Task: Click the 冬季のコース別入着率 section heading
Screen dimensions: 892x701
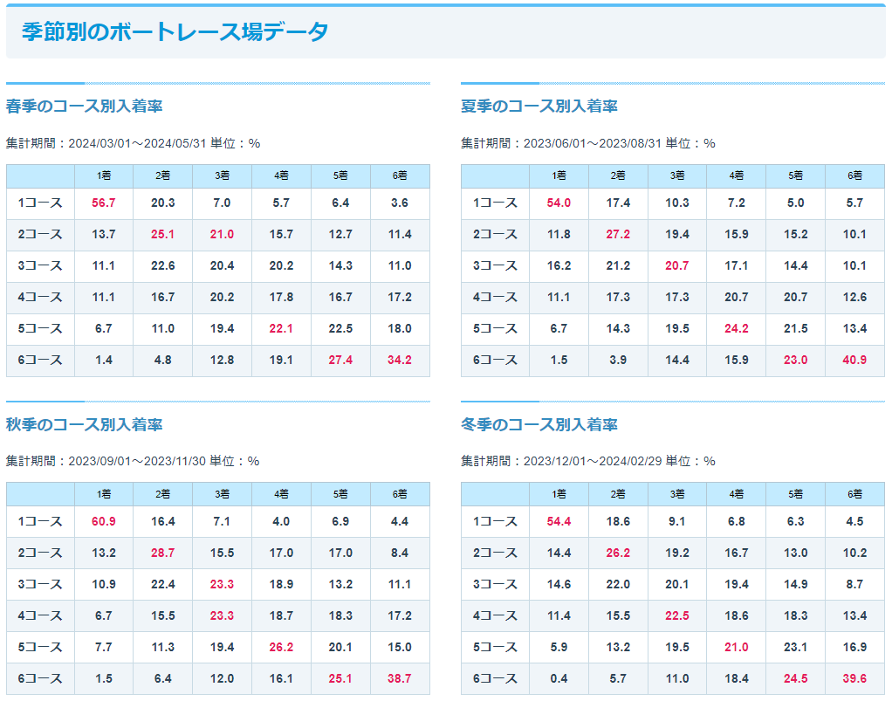Action: [x=539, y=425]
